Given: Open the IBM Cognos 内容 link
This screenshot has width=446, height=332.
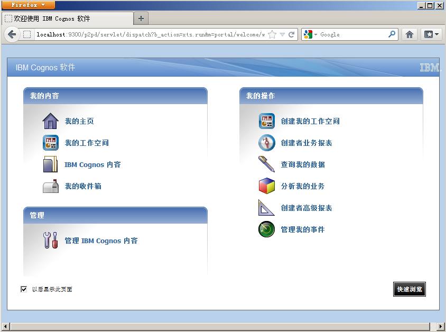Looking at the screenshot, I should click(x=92, y=164).
